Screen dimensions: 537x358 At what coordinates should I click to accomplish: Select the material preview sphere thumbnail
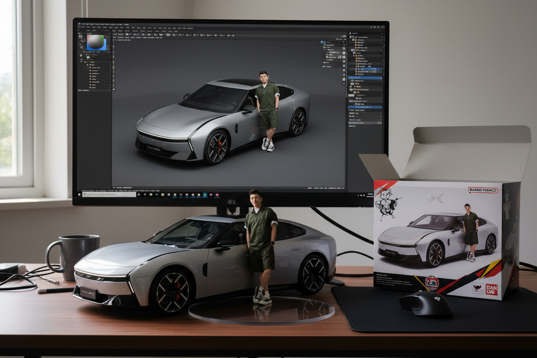pos(96,42)
